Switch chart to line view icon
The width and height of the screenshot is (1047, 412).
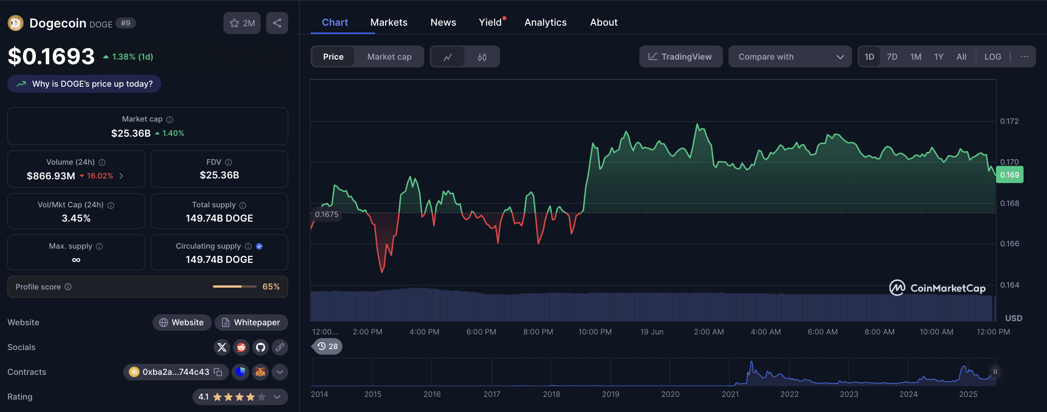pyautogui.click(x=448, y=57)
